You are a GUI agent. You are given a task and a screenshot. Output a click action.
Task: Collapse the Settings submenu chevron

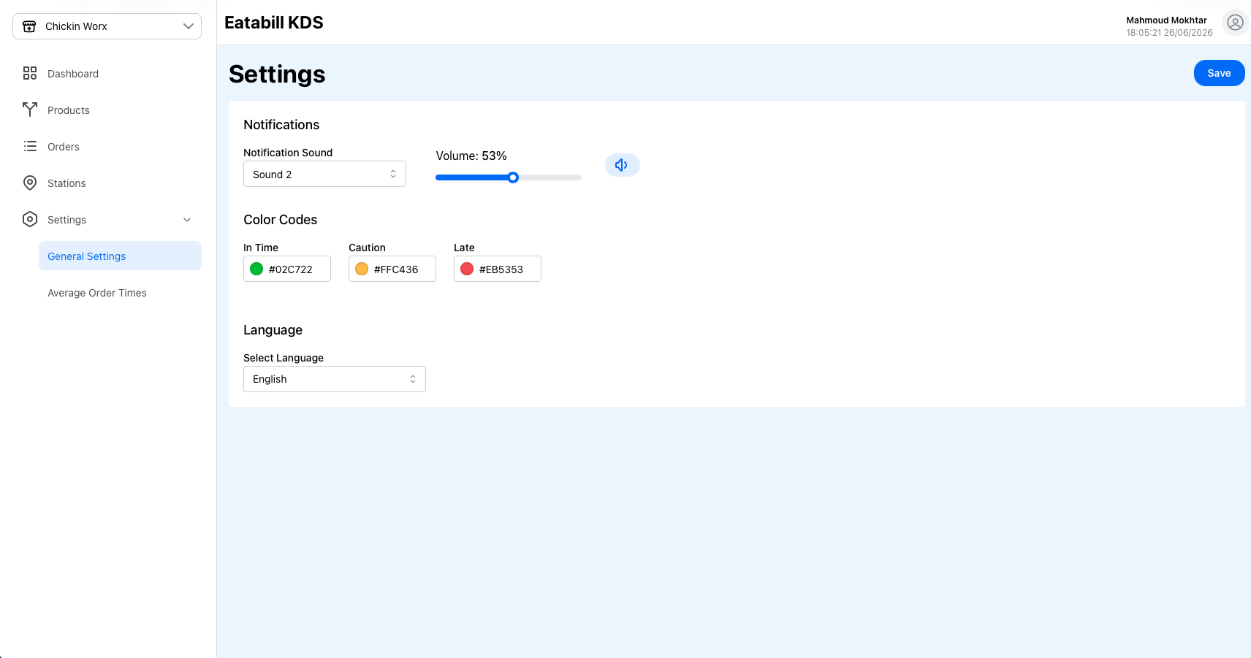[187, 220]
